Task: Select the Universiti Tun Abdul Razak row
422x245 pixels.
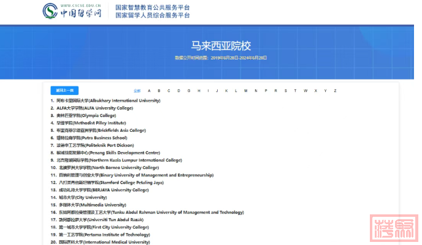Action: point(97,220)
